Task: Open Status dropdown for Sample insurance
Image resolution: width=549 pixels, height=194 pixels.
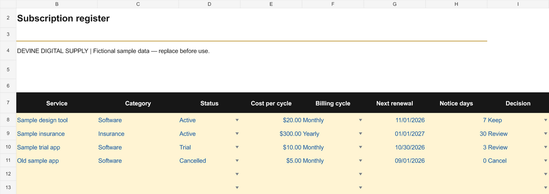Action: point(237,134)
